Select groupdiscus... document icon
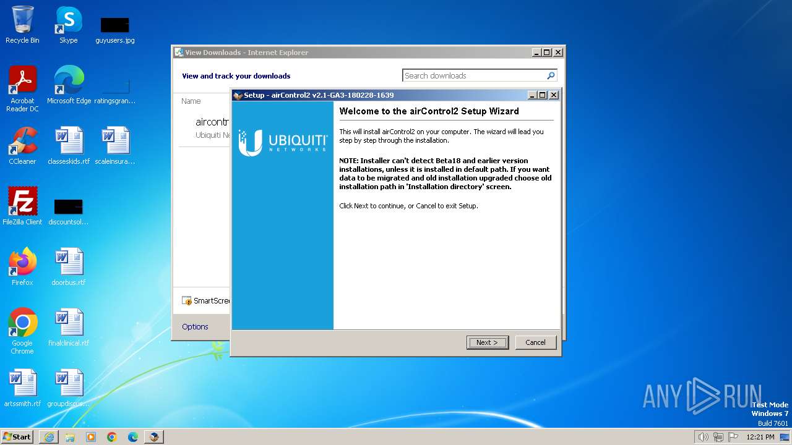This screenshot has width=792, height=445. tap(69, 388)
